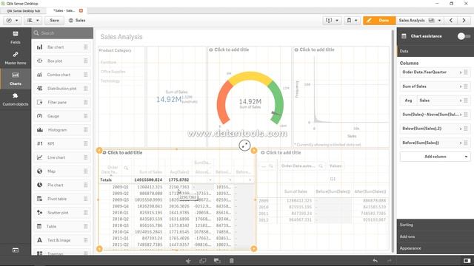Select the Text & image item
Viewport: 474px width, 266px height.
tap(62, 240)
